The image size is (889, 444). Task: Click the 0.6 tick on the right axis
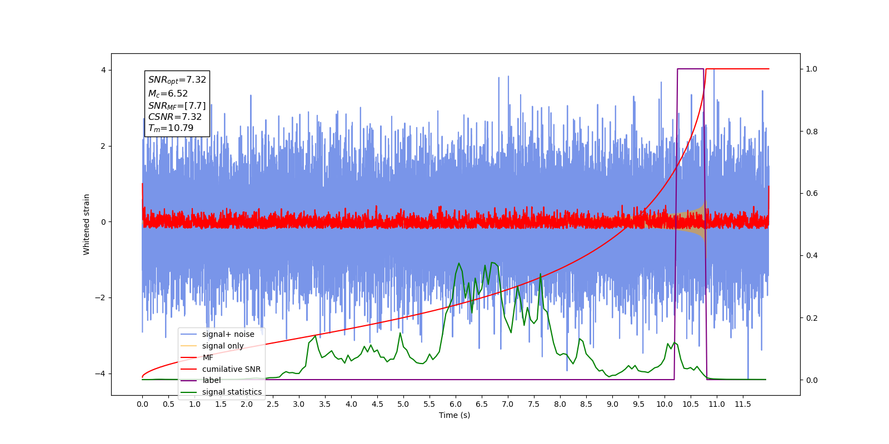[812, 194]
